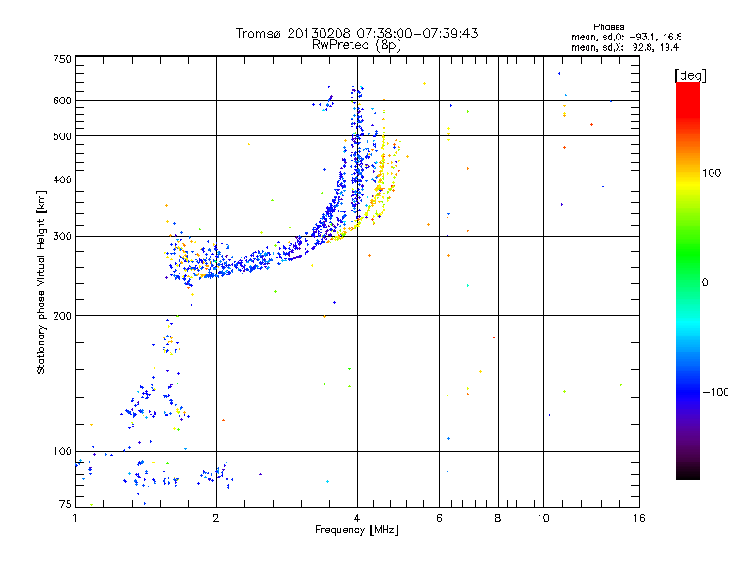Click the 750 km height tick label
This screenshot has height=564, width=752.
pyautogui.click(x=63, y=59)
